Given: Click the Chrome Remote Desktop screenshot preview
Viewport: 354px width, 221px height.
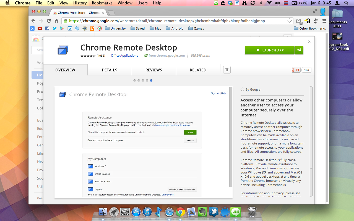Looking at the screenshot, I should pos(144,142).
